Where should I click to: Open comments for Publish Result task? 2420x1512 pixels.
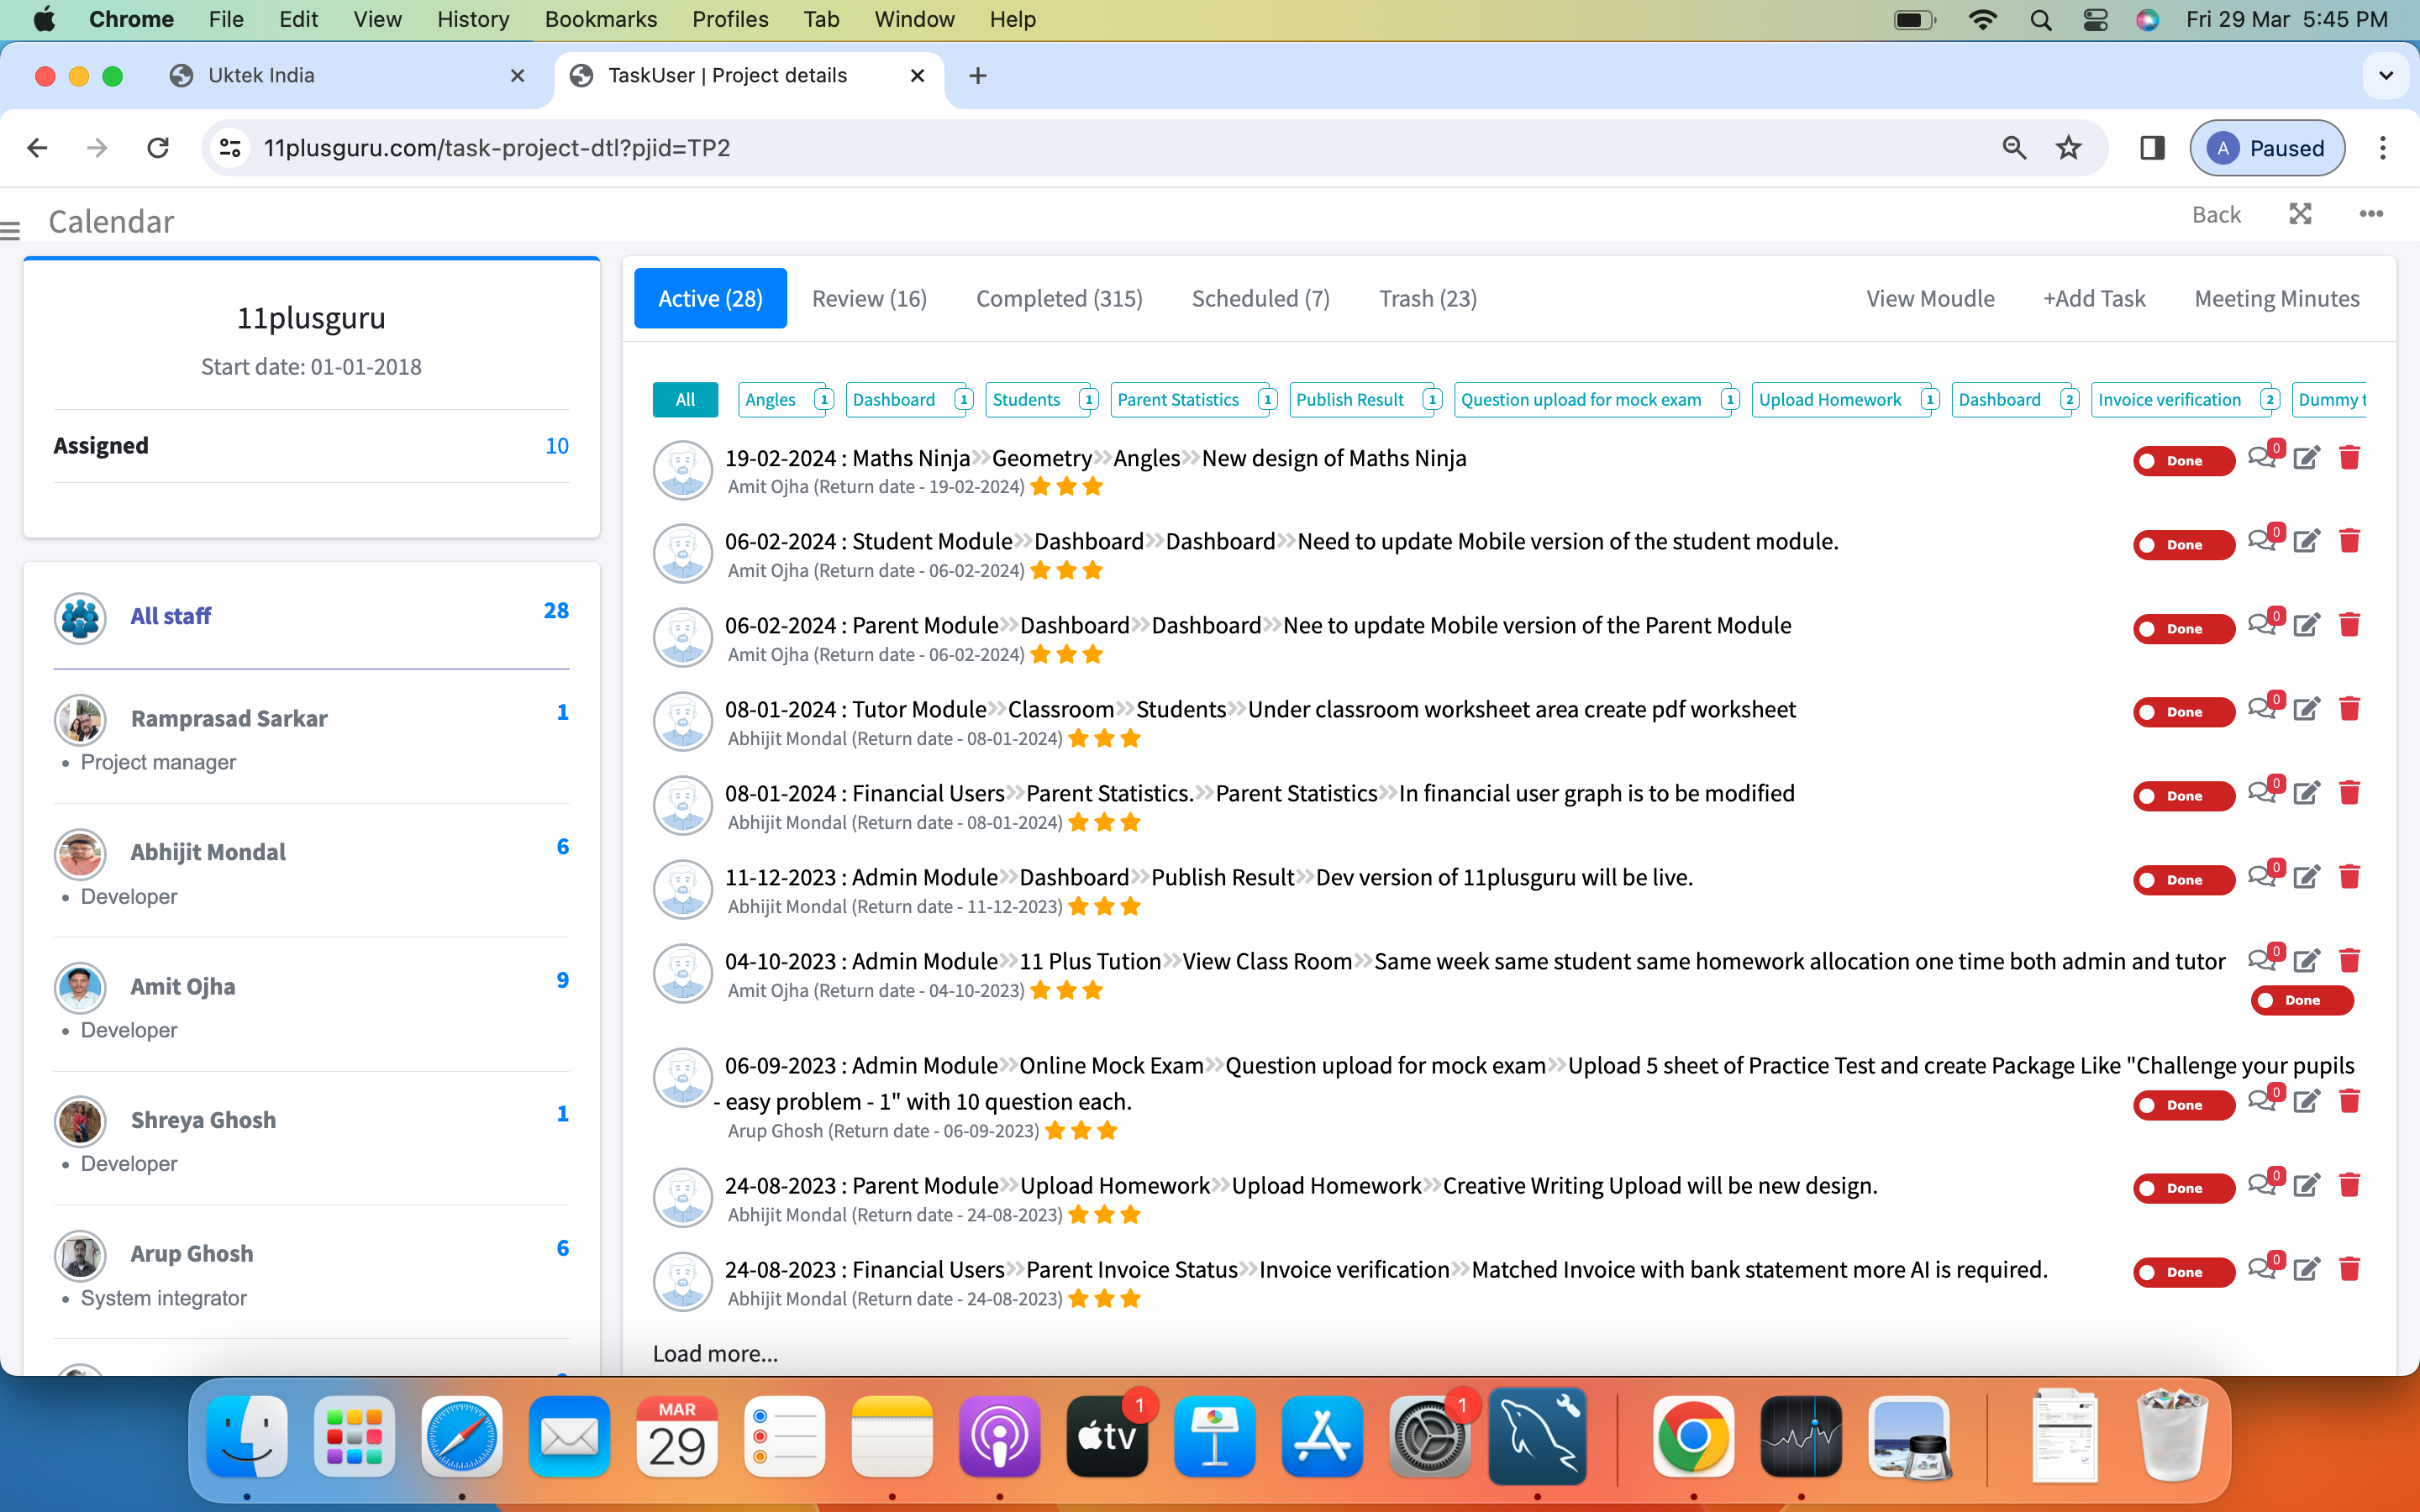(x=2261, y=877)
